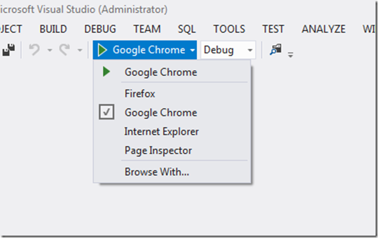Click the Redo arrow icon
Screen dimensions: 378x238
point(65,51)
